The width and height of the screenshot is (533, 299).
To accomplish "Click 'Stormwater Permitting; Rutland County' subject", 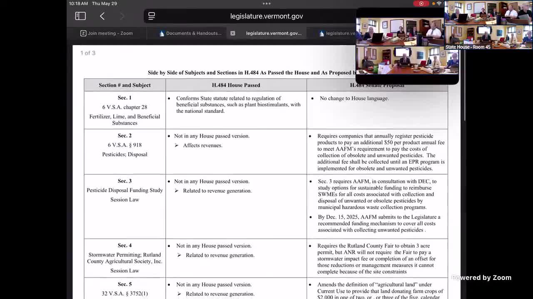I will click(x=125, y=258).
